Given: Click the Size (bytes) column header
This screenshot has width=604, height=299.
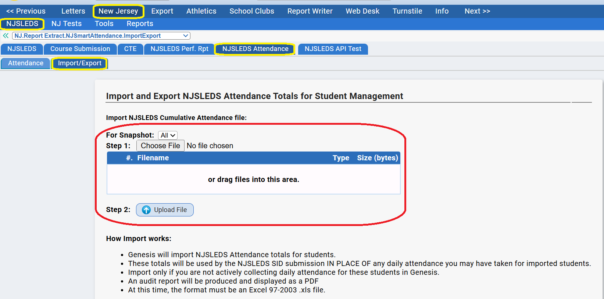Looking at the screenshot, I should [378, 158].
